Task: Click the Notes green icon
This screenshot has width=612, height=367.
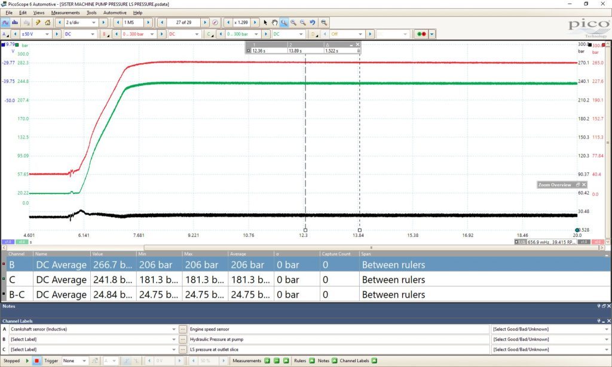Action: tap(335, 361)
